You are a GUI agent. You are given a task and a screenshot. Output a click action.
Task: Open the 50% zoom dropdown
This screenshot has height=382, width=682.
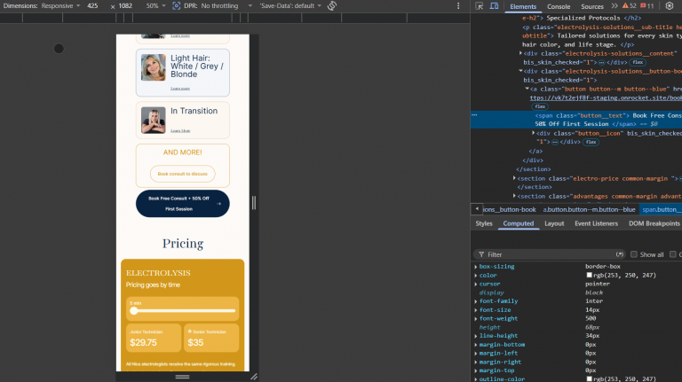tap(155, 6)
